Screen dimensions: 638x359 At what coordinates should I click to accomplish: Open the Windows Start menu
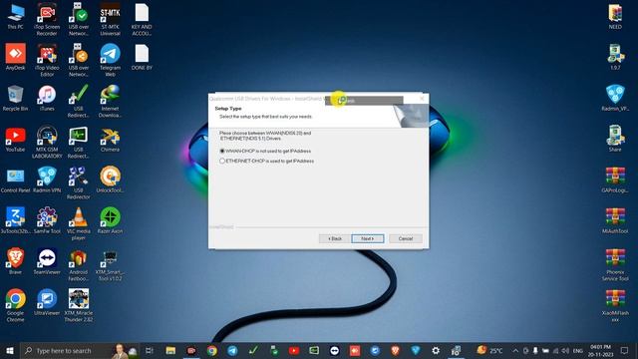point(10,350)
